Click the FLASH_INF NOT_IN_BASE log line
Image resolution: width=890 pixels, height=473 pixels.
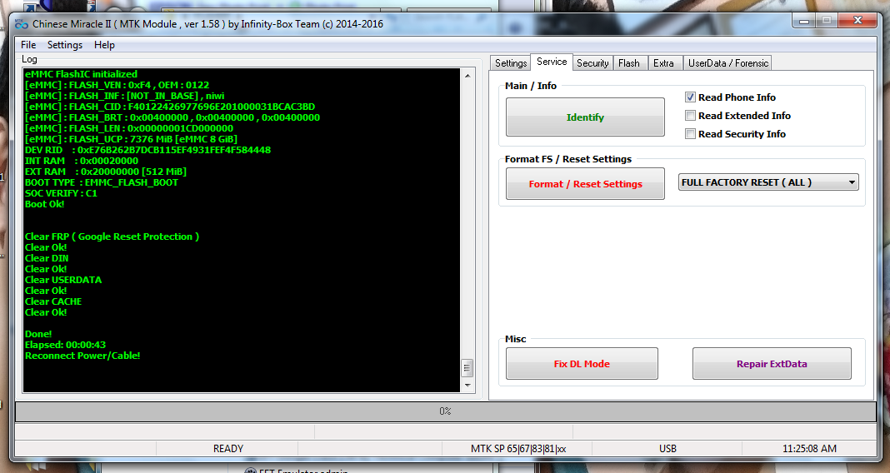(124, 96)
